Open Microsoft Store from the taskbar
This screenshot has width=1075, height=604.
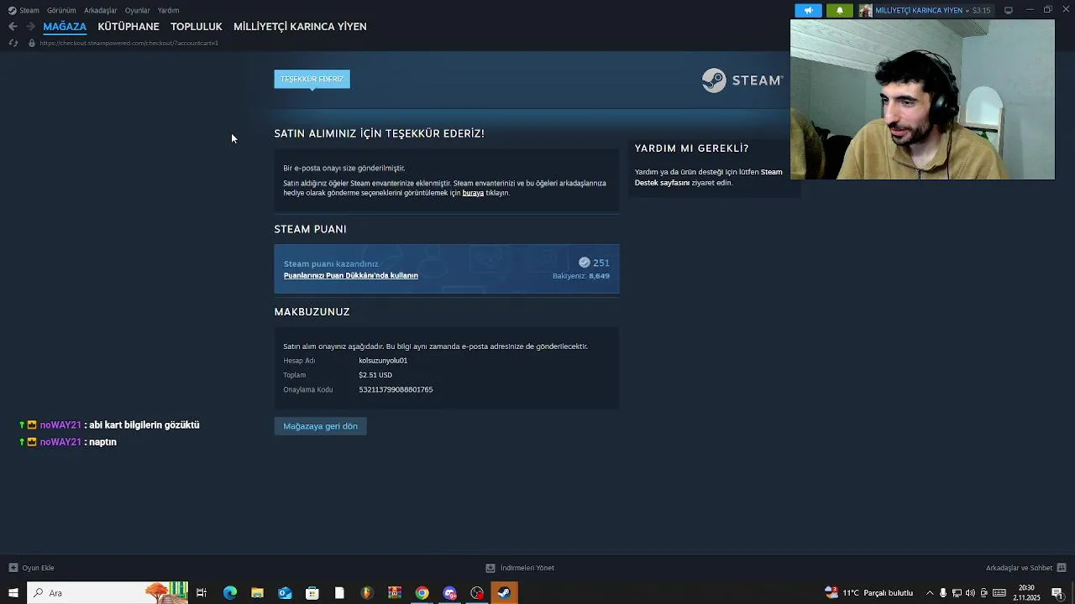312,593
